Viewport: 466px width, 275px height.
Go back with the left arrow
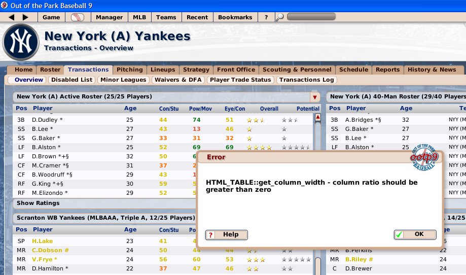click(12, 17)
